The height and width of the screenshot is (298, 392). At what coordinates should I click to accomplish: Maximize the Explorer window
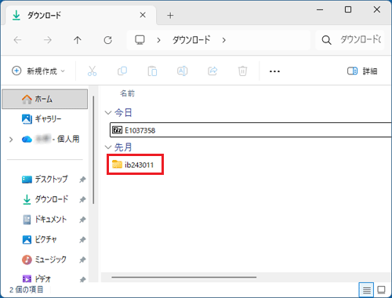coord(348,9)
